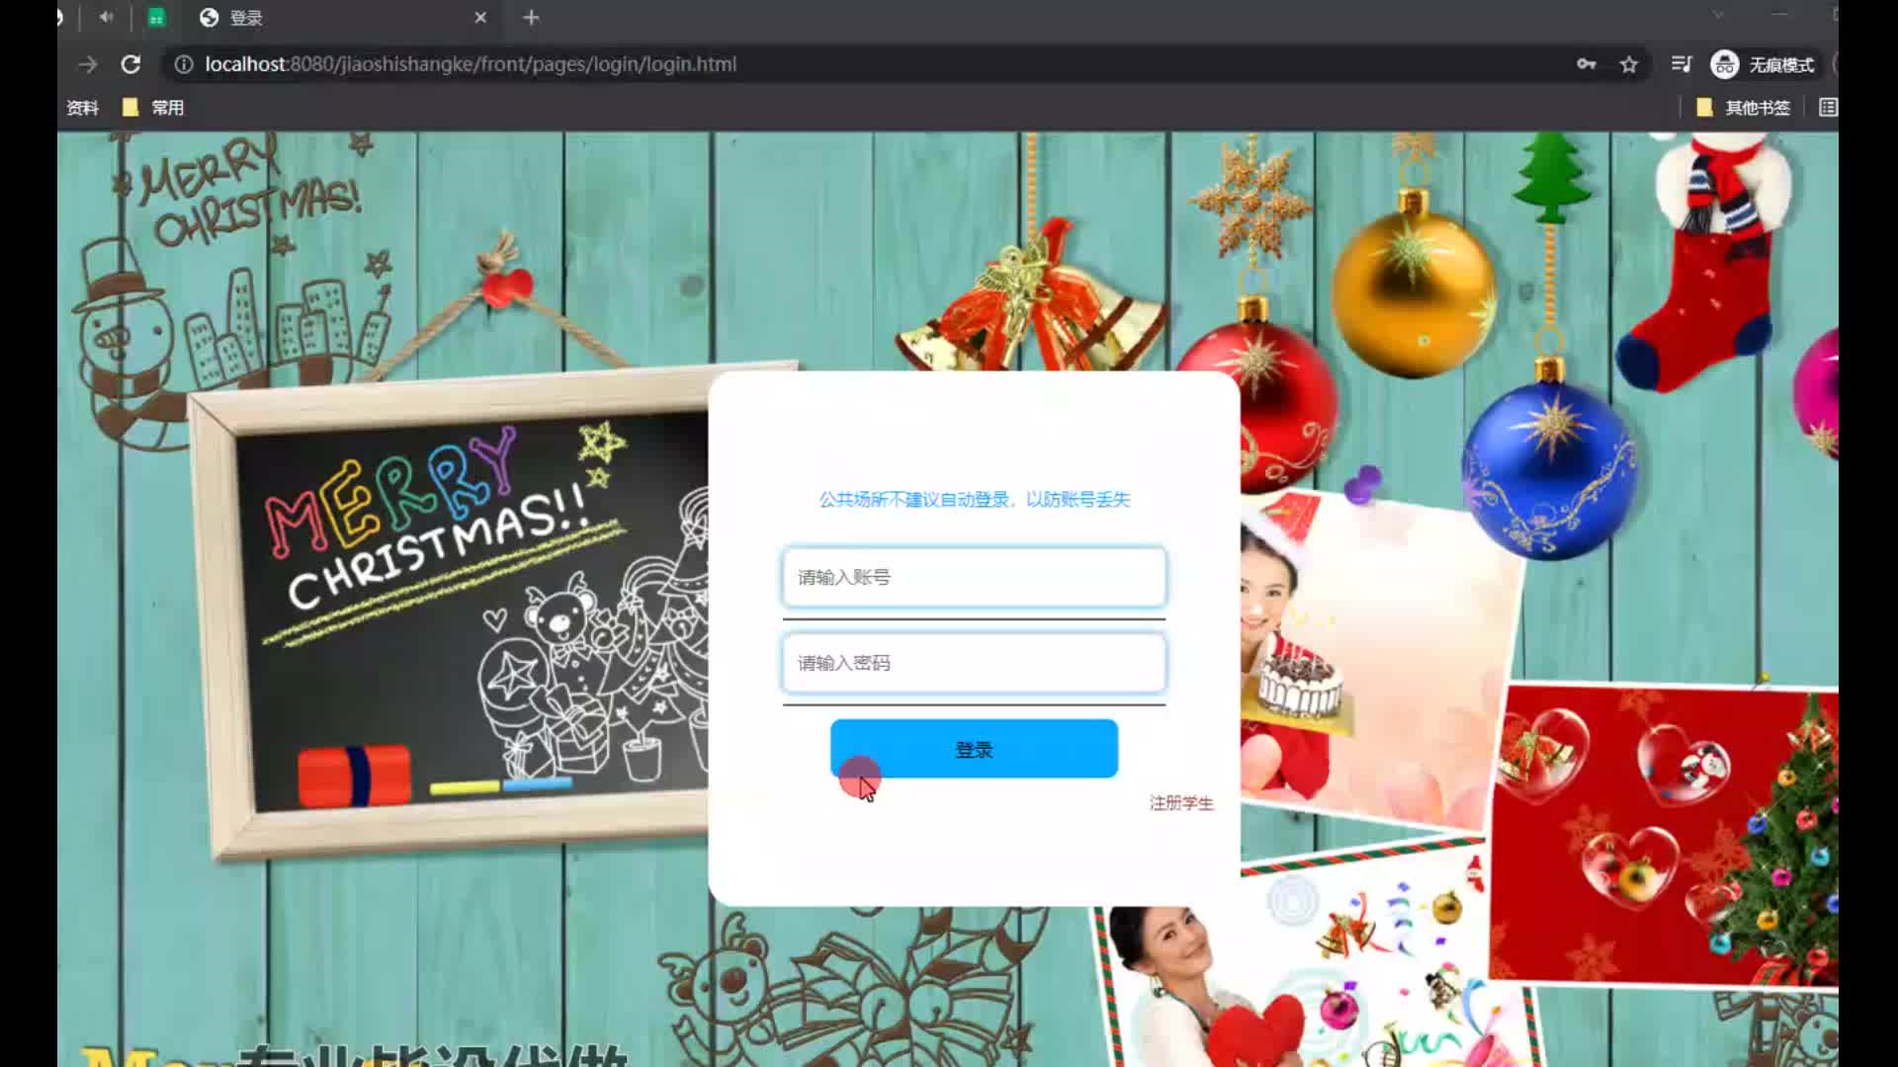Click the incognito 无痕模式 indicator

pyautogui.click(x=1763, y=64)
